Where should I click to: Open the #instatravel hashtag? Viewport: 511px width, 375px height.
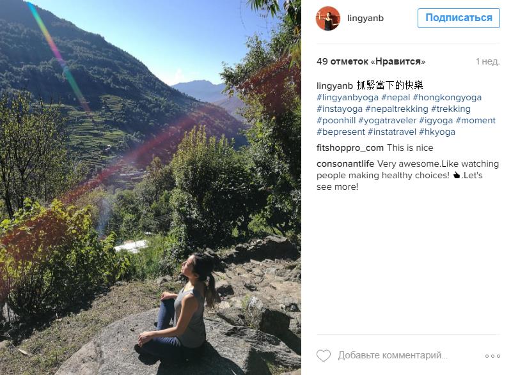pyautogui.click(x=392, y=132)
